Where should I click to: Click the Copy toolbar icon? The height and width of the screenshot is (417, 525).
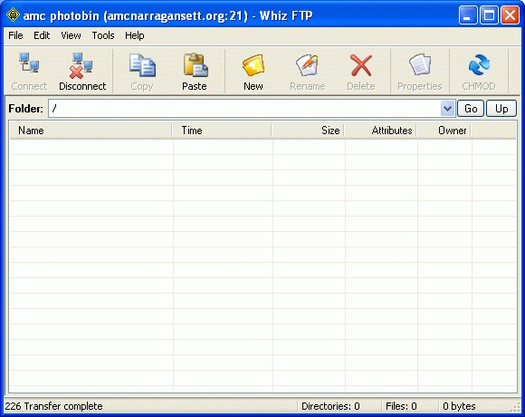pos(142,64)
